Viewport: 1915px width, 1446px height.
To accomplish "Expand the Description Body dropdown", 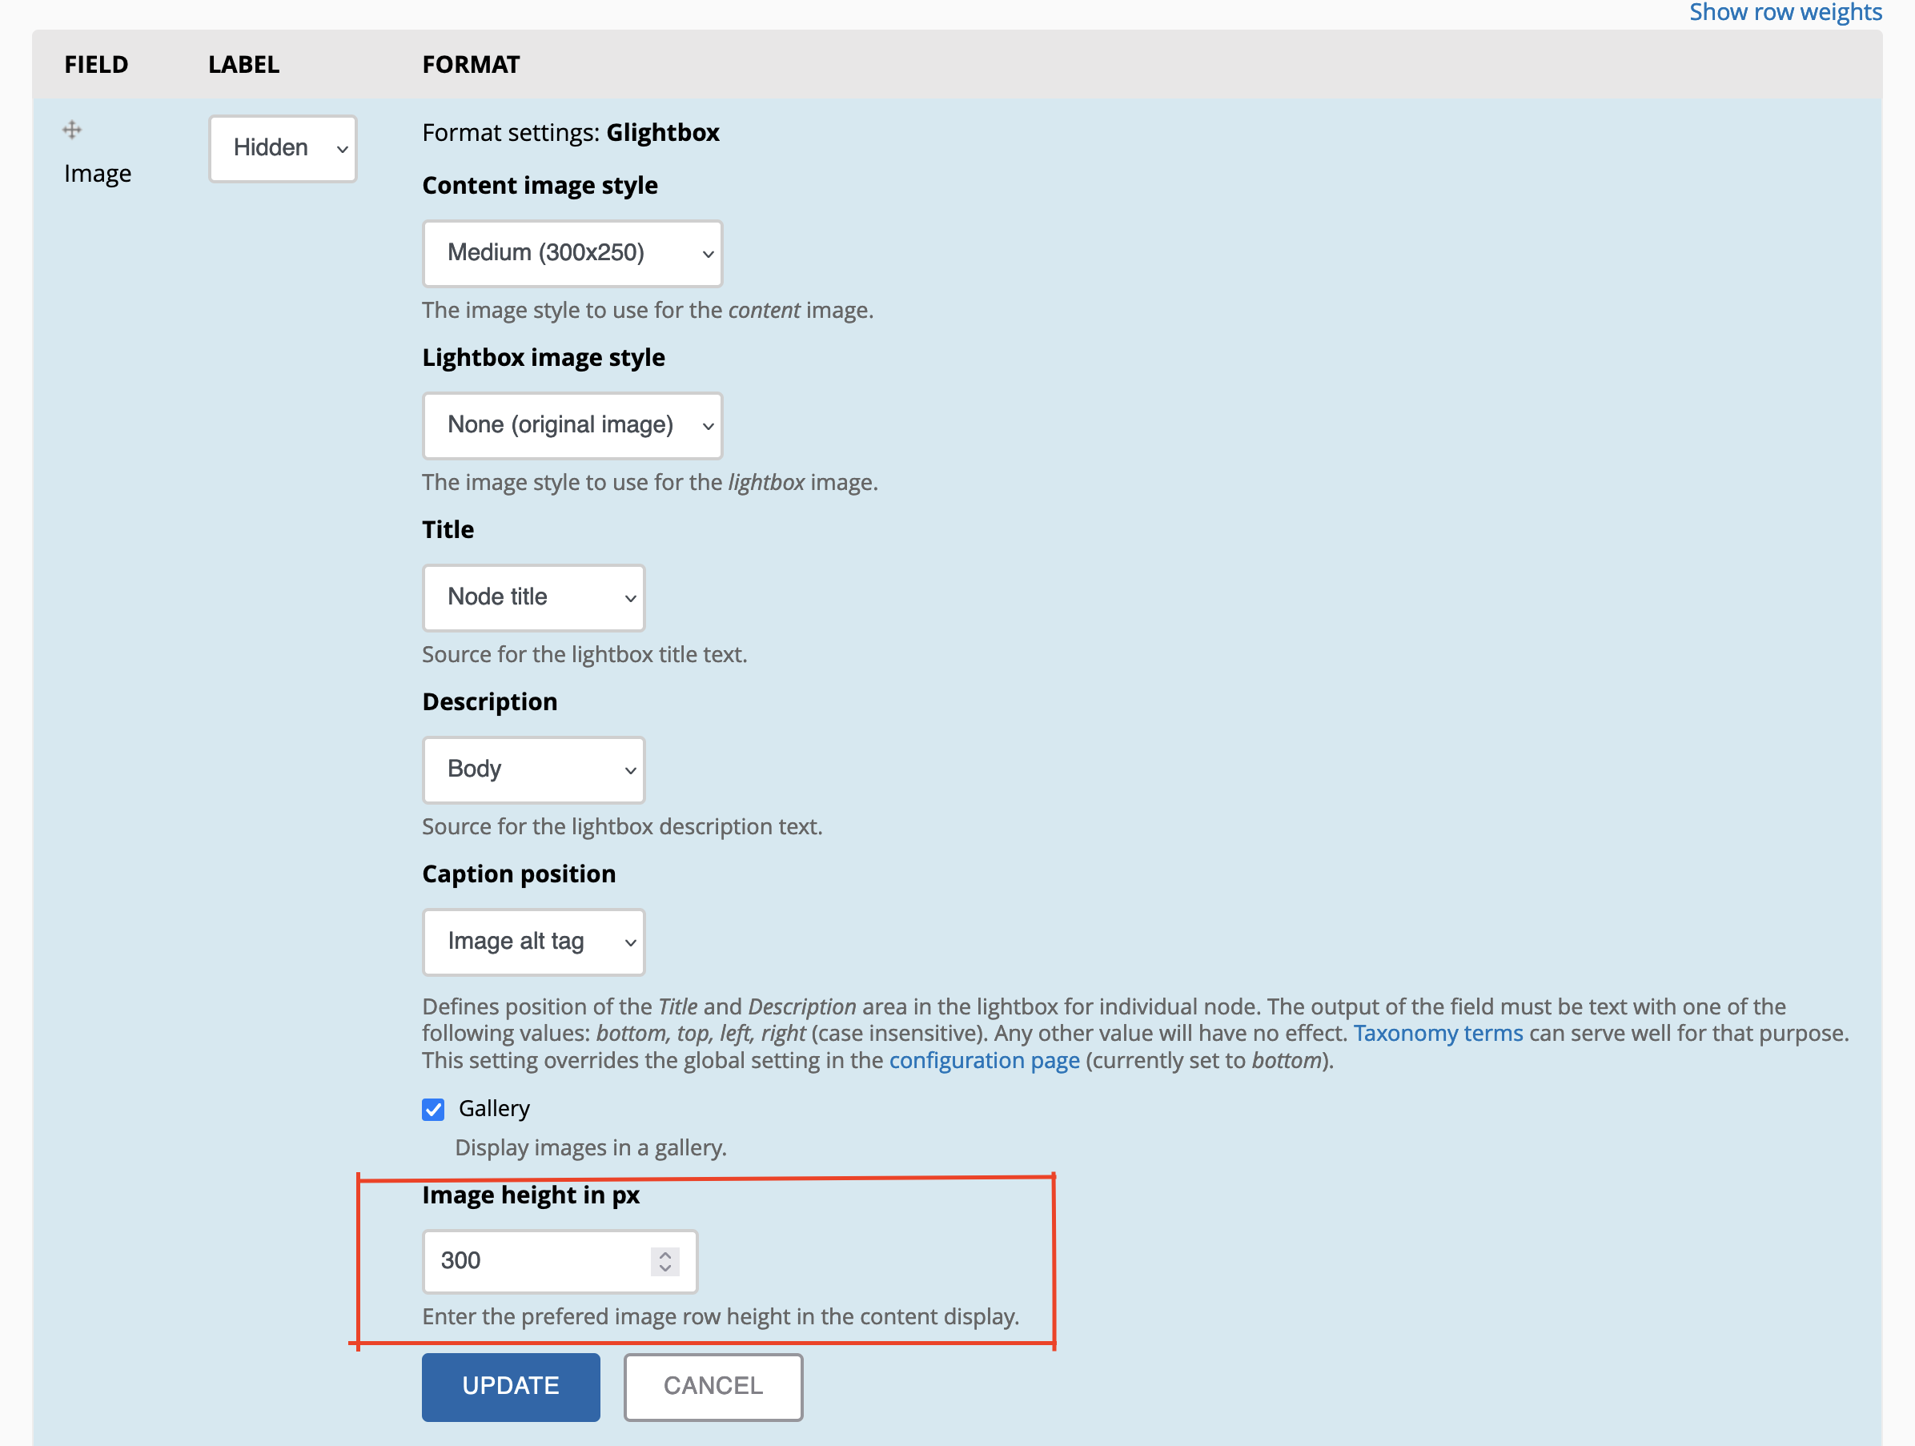I will point(533,769).
